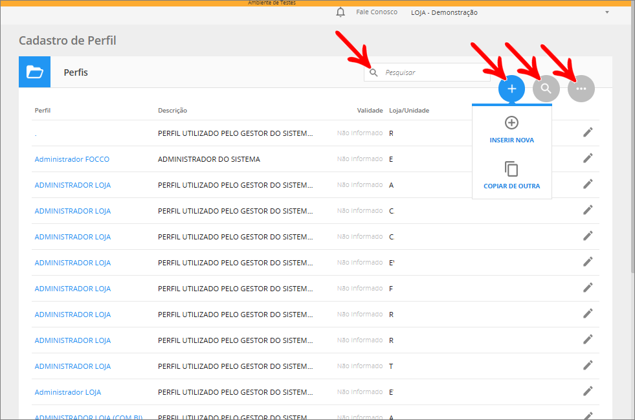Click pencil icon on the first row
Screen dimensions: 635x420
click(x=588, y=132)
